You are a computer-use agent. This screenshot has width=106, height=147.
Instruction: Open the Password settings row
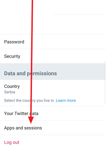click(53, 42)
